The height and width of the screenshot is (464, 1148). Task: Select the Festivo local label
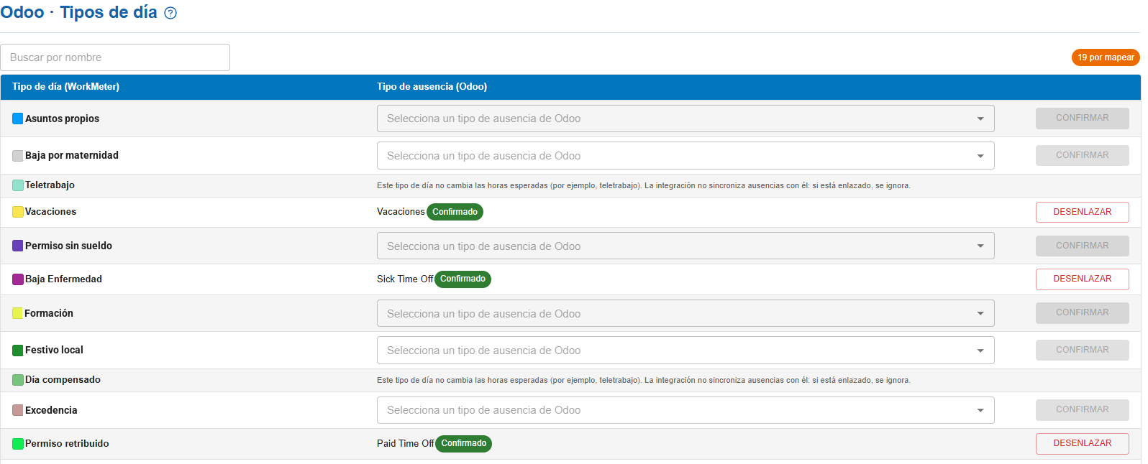pyautogui.click(x=54, y=350)
